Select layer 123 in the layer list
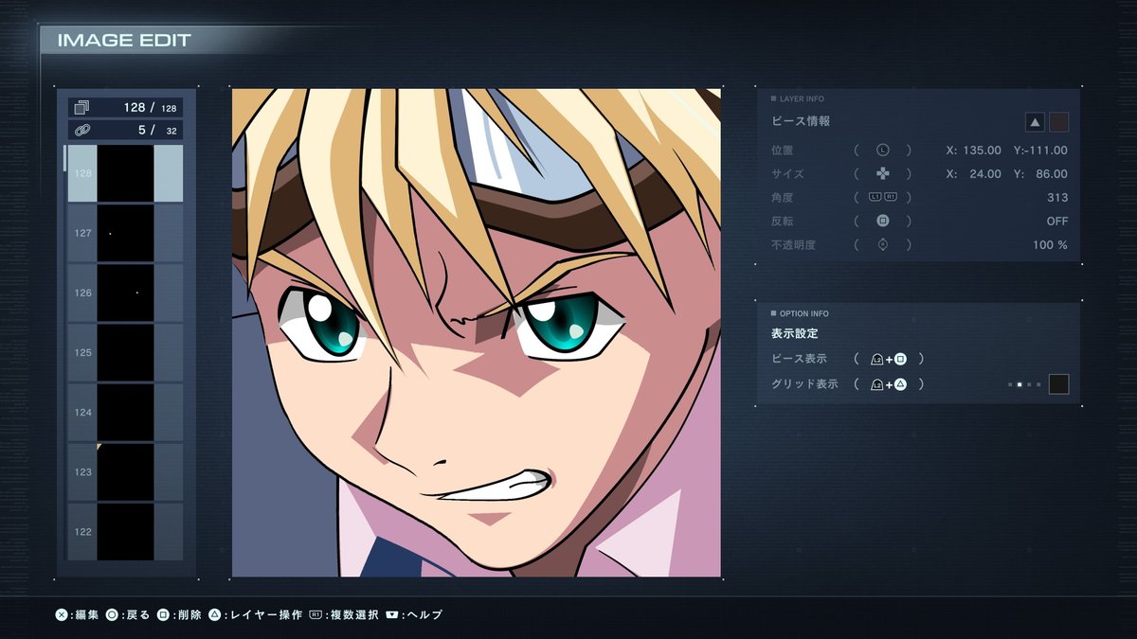This screenshot has height=639, width=1137. [125, 471]
